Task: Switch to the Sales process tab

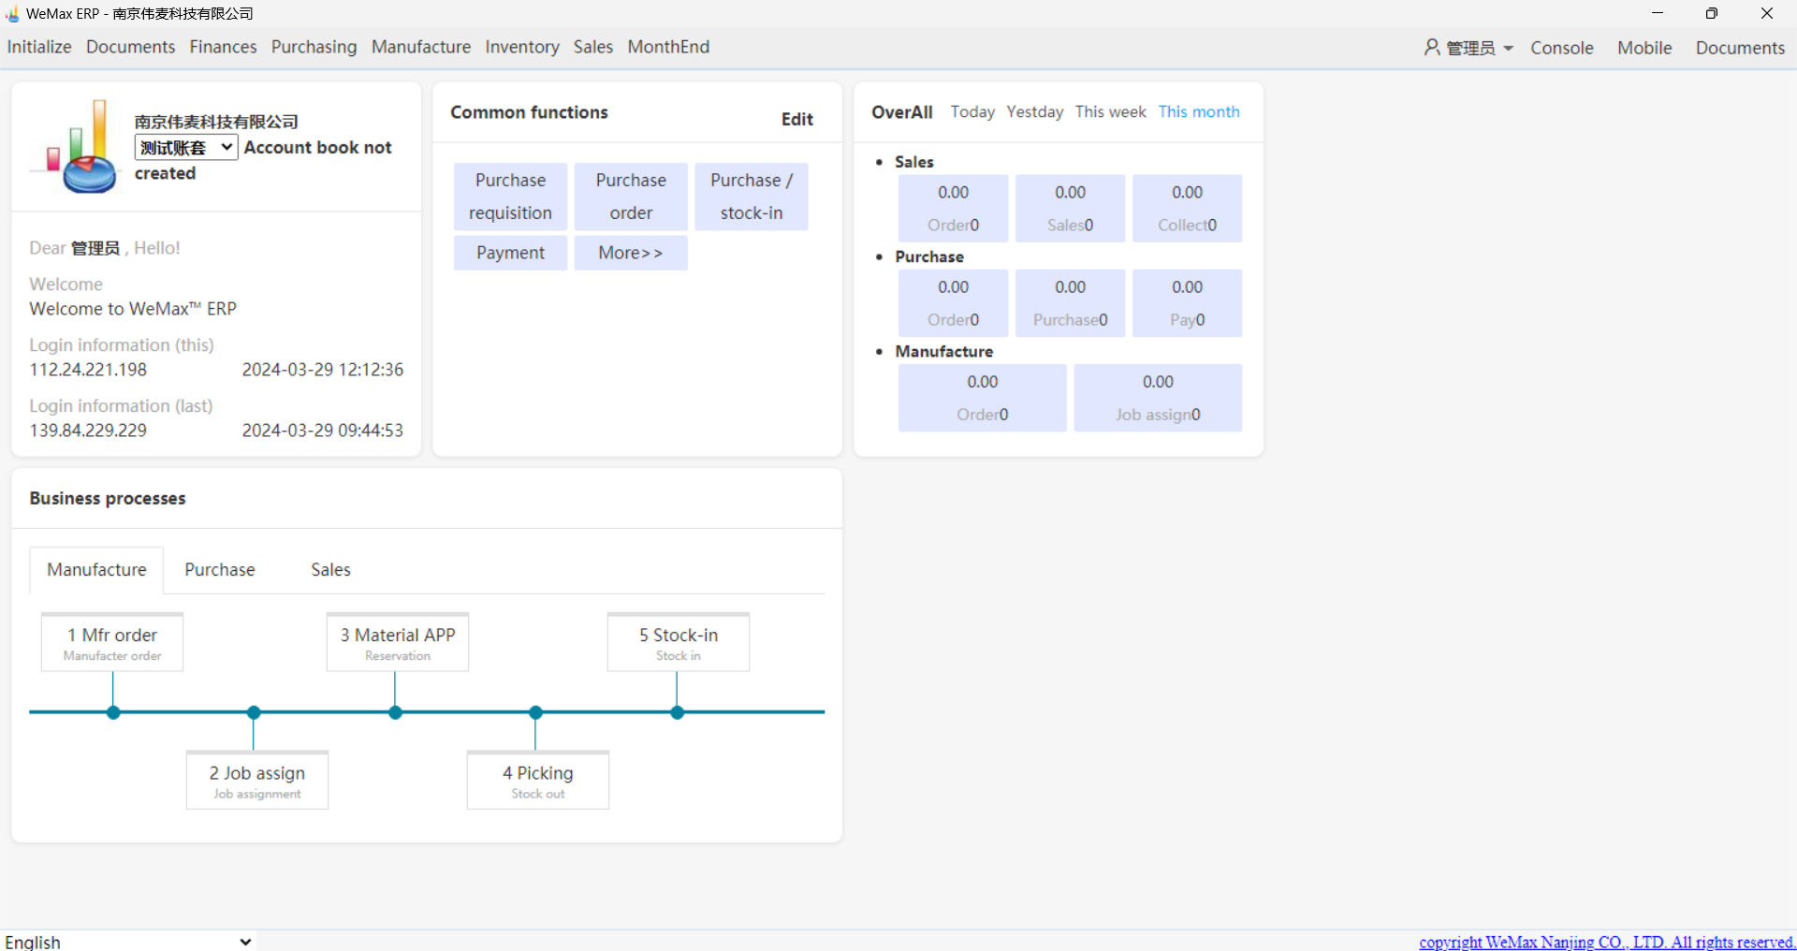Action: 330,570
